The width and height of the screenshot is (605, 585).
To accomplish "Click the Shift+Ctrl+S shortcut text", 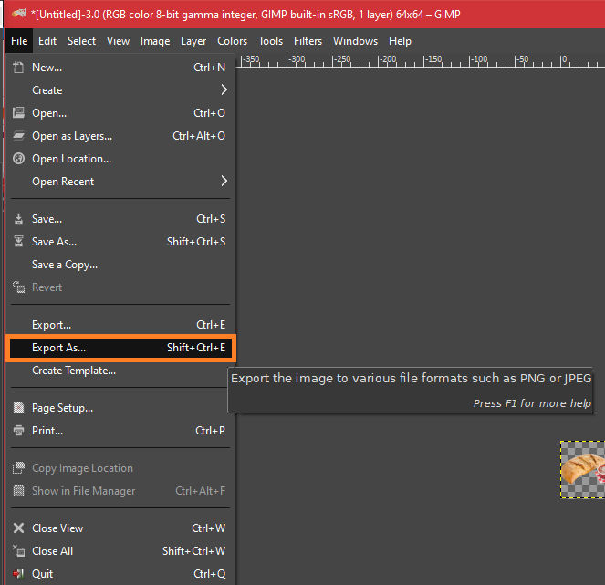I will click(x=196, y=242).
